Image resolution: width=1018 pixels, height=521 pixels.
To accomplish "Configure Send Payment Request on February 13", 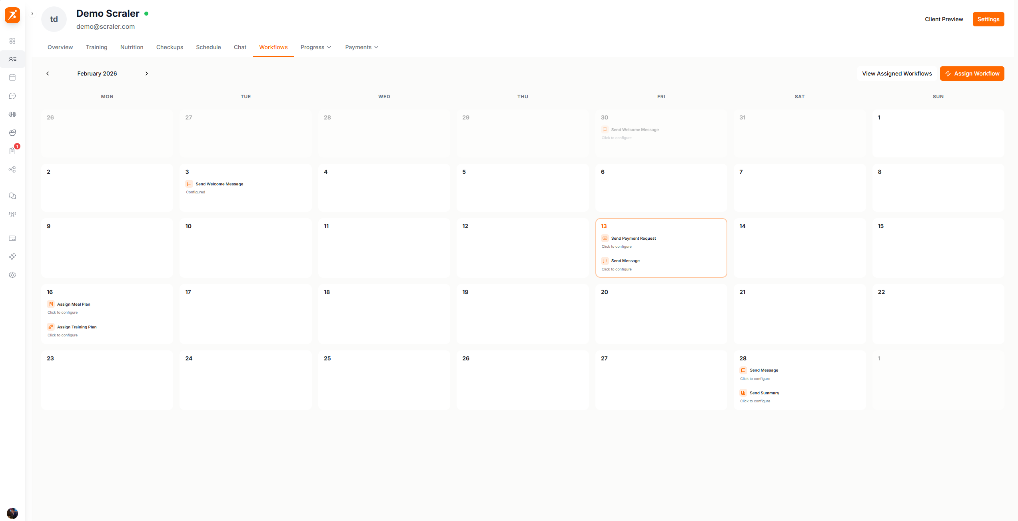I will click(x=633, y=238).
